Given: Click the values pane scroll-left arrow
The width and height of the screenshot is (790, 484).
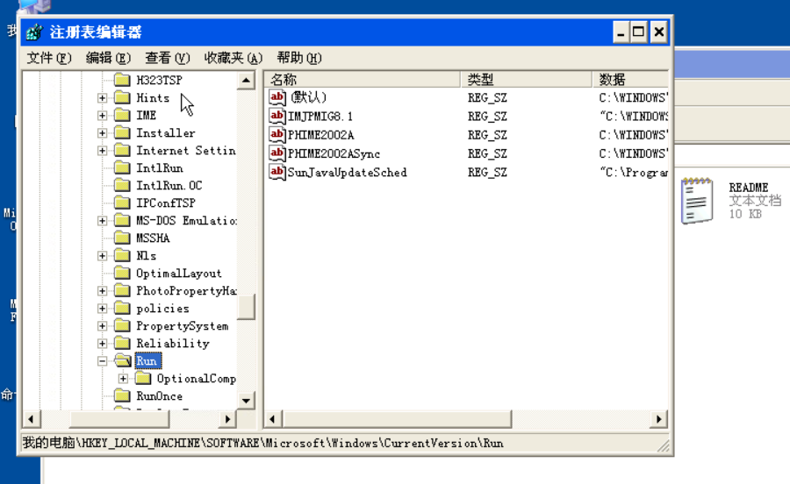Looking at the screenshot, I should tap(273, 419).
